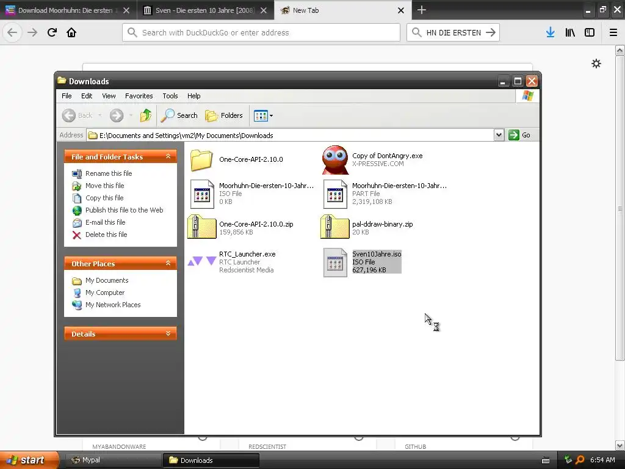Viewport: 625px width, 469px height.
Task: Collapse the File and Folder Tasks panel
Action: 168,156
